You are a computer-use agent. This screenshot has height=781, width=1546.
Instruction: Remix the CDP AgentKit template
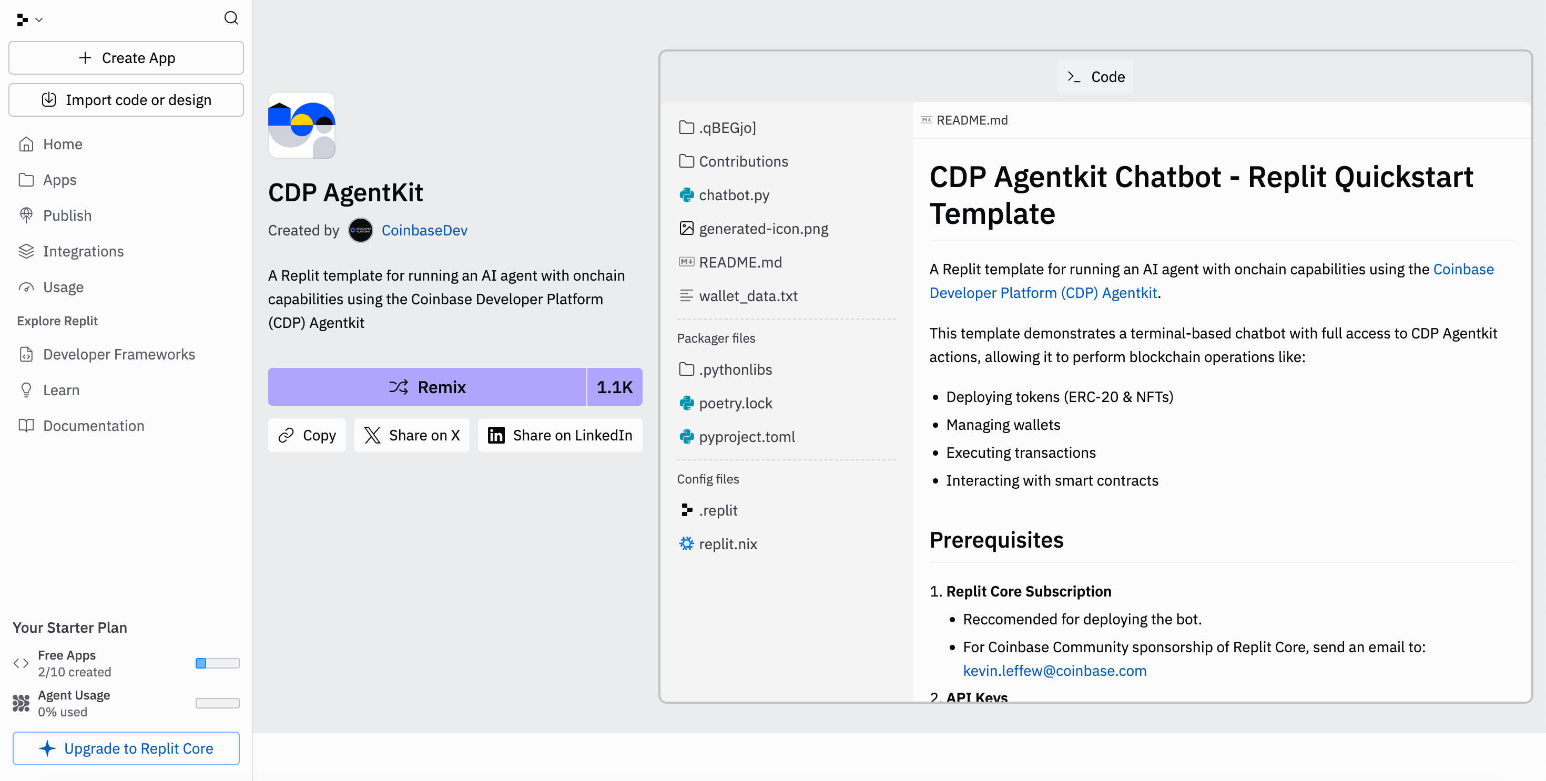tap(426, 387)
